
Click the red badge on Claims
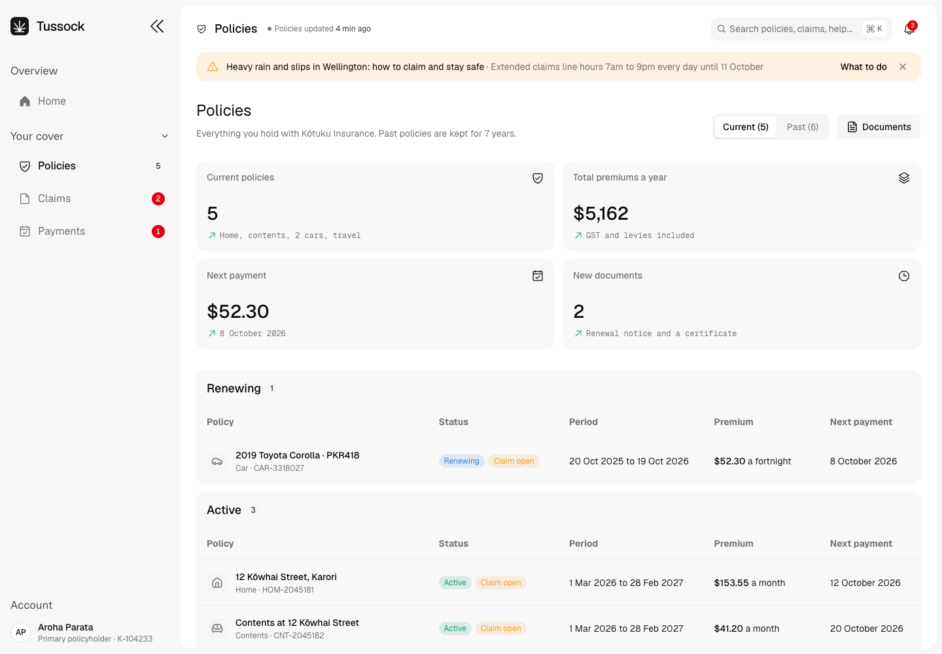coord(158,199)
